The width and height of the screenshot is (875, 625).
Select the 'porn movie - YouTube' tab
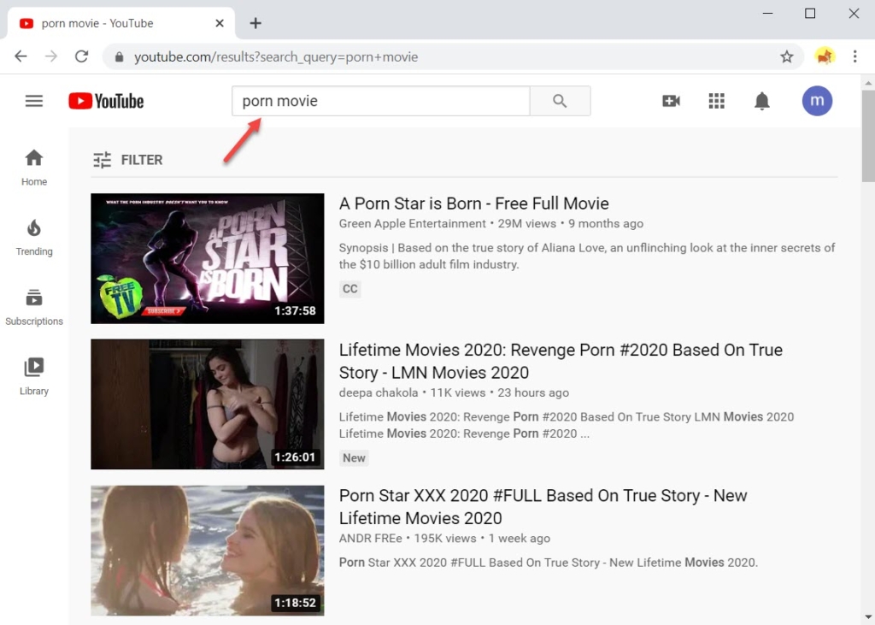tap(120, 23)
